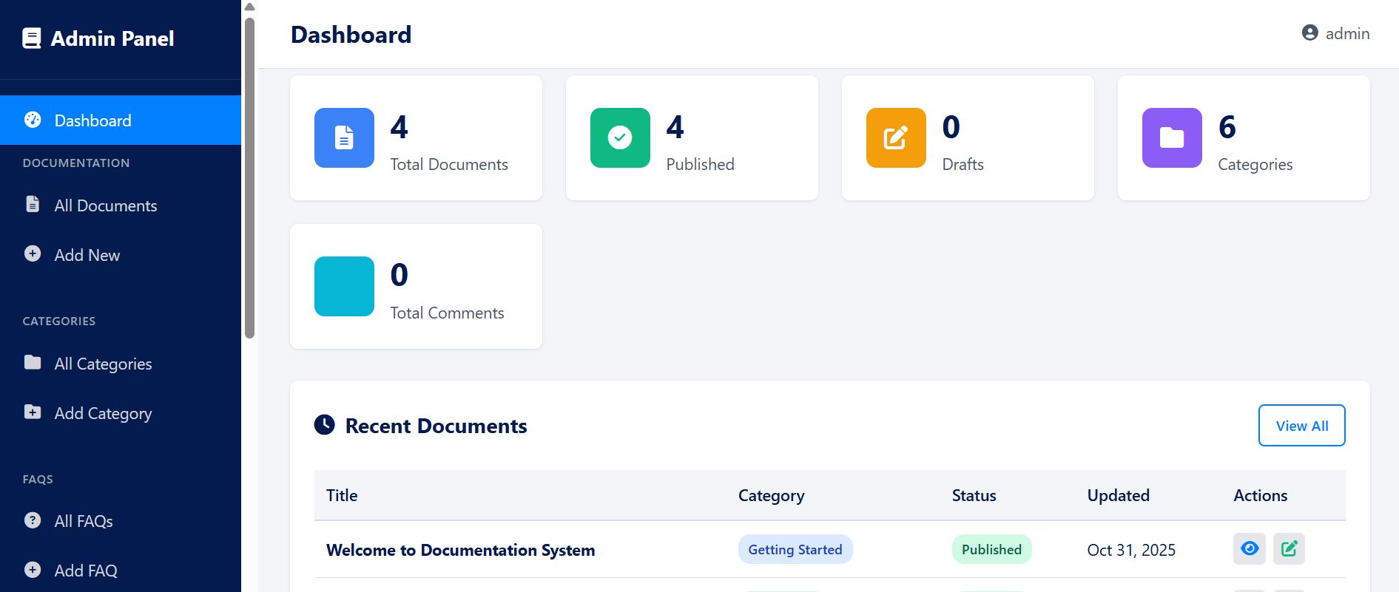The image size is (1399, 592).
Task: Go to All Categories in sidebar
Action: pyautogui.click(x=103, y=364)
